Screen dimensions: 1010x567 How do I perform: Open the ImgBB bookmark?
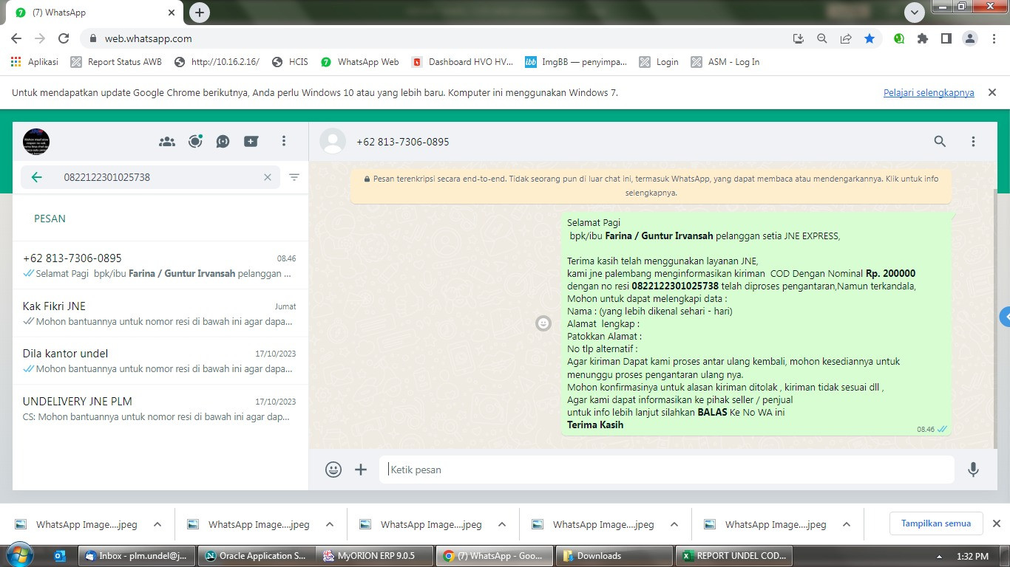(576, 62)
